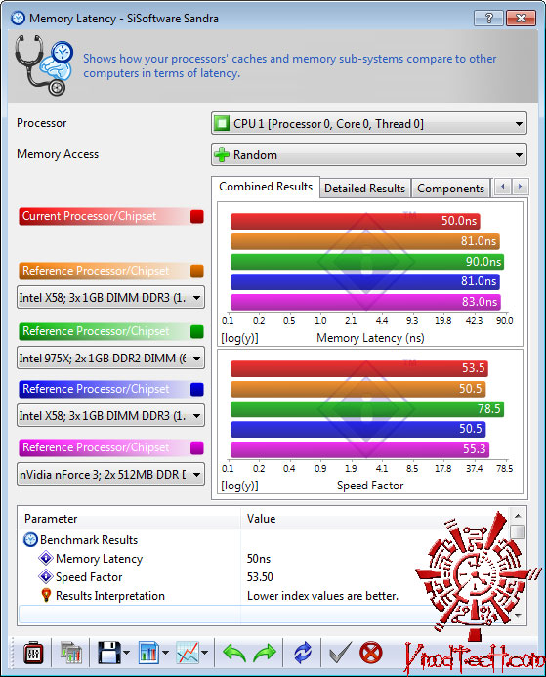
Task: Toggle the orange Reference Processor/Chipset swatch
Action: click(x=197, y=272)
